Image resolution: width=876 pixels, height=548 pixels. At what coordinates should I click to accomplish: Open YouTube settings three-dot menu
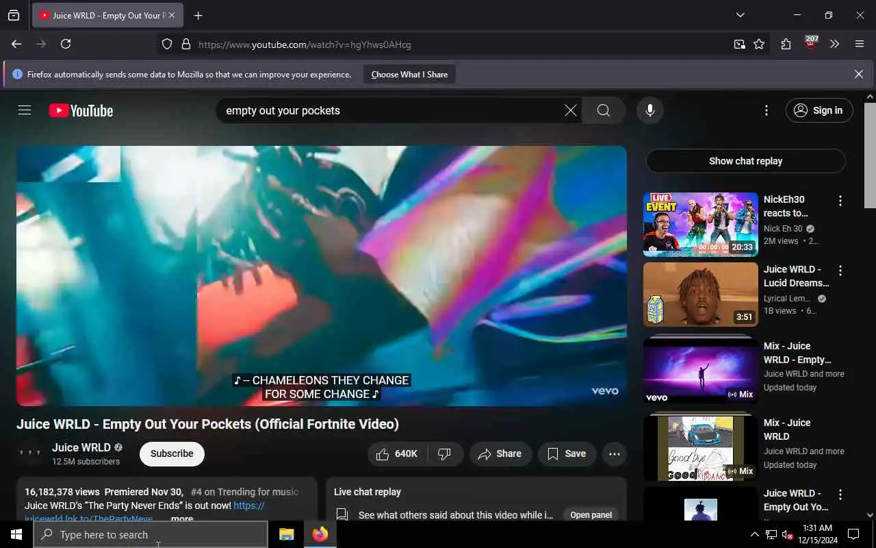(766, 110)
